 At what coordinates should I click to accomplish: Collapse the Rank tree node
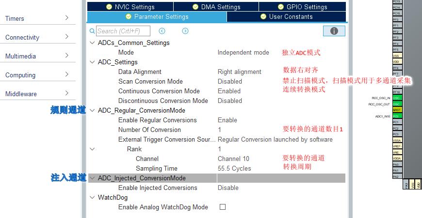pyautogui.click(x=92, y=149)
